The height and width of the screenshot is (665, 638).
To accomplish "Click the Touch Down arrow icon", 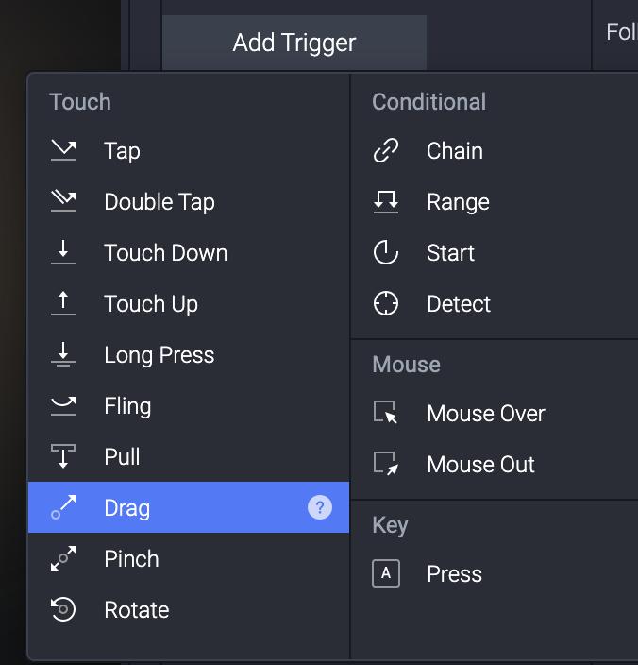I will point(63,253).
